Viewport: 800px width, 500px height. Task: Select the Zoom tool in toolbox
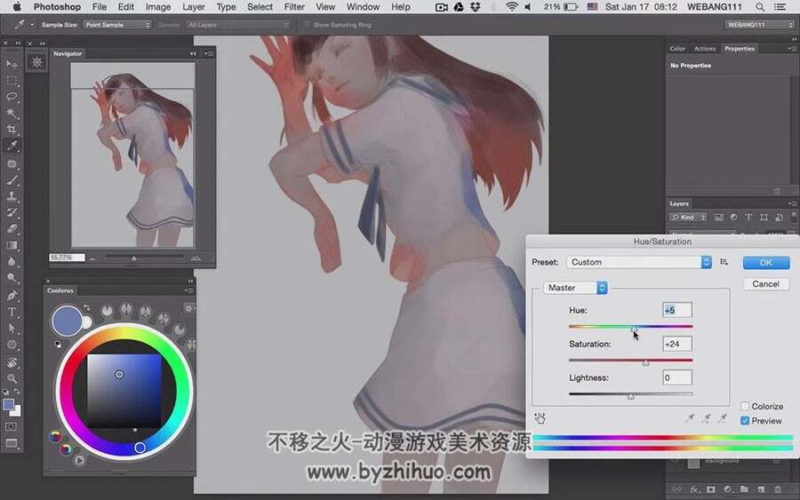pyautogui.click(x=12, y=378)
